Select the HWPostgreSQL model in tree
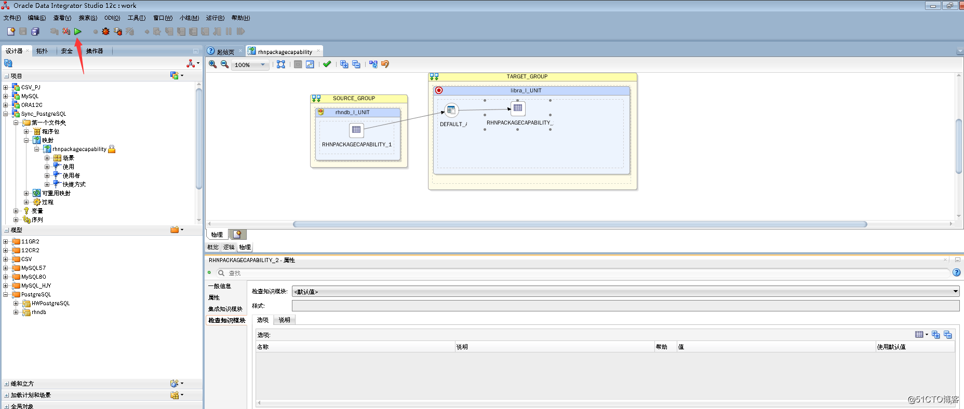This screenshot has height=409, width=964. tap(50, 303)
